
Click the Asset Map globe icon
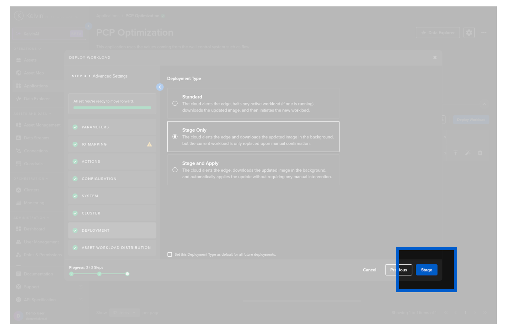[19, 73]
